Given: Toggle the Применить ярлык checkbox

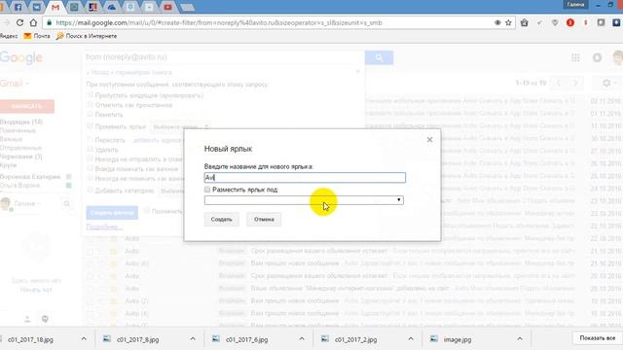Looking at the screenshot, I should (x=91, y=125).
